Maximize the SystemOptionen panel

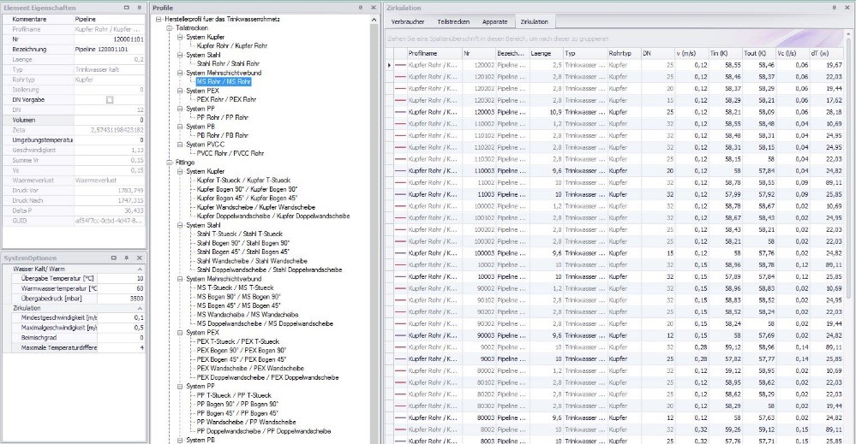114,258
